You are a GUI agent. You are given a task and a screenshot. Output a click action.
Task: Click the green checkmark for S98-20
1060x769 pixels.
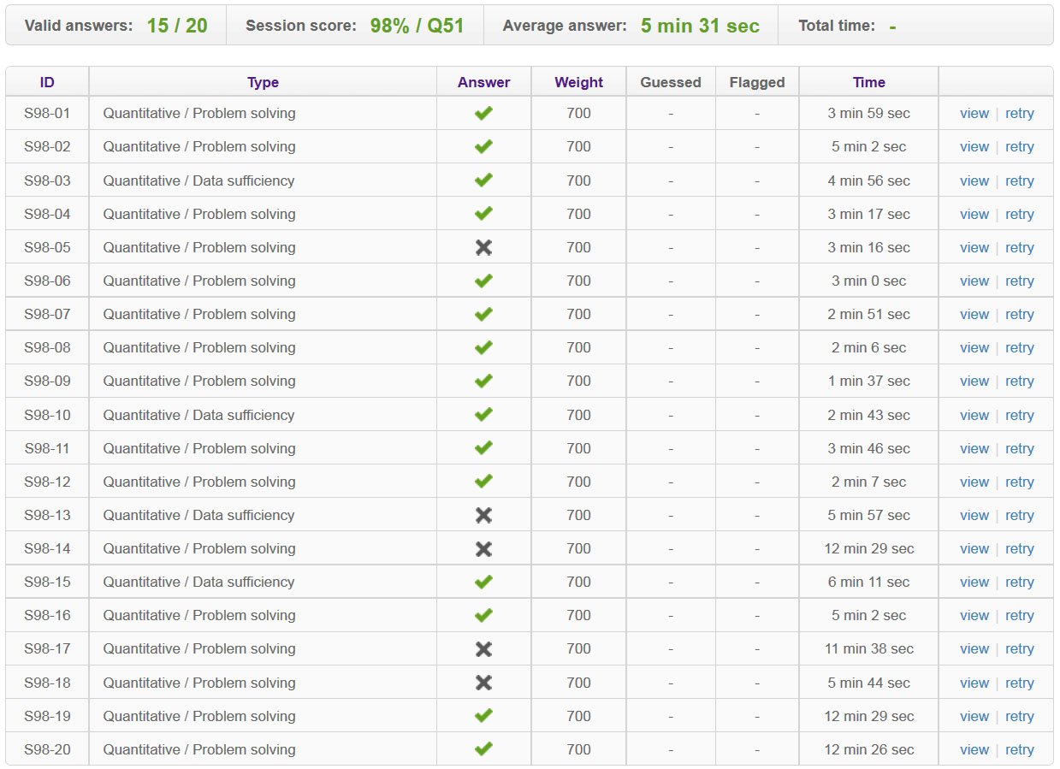[483, 749]
